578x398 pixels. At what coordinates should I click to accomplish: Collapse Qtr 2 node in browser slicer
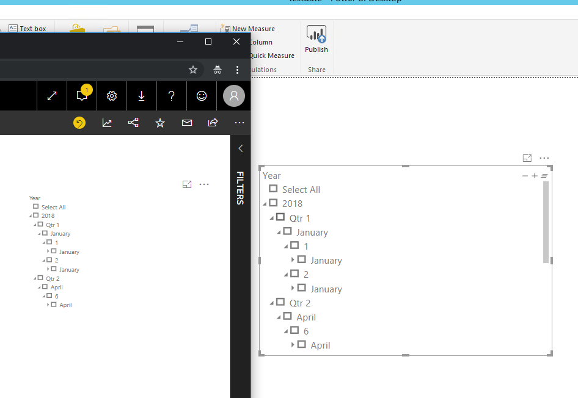coord(35,278)
